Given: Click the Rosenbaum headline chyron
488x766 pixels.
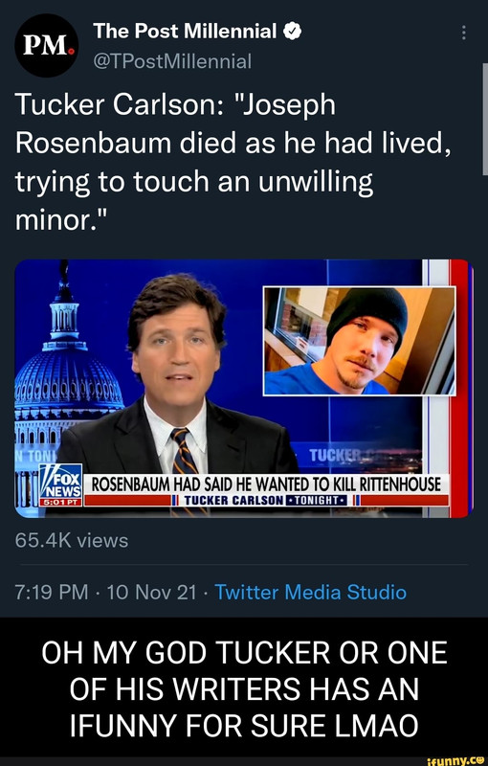Looking at the screenshot, I should click(x=266, y=484).
